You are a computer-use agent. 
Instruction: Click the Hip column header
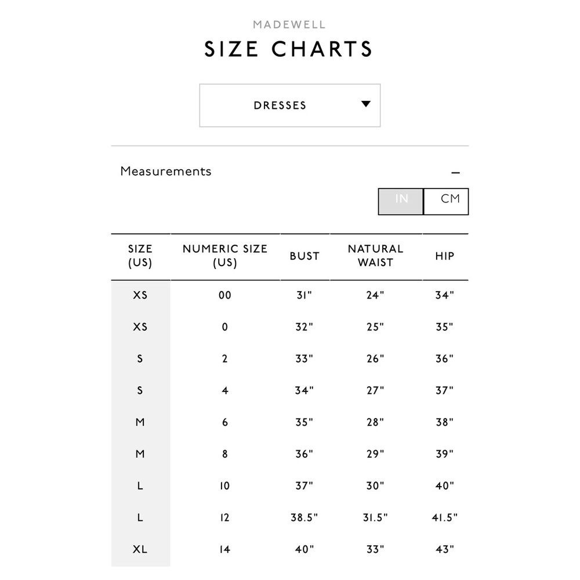coord(445,256)
